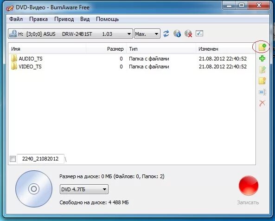The image size is (275, 221).
Task: Open the Привод menu
Action: click(x=64, y=19)
